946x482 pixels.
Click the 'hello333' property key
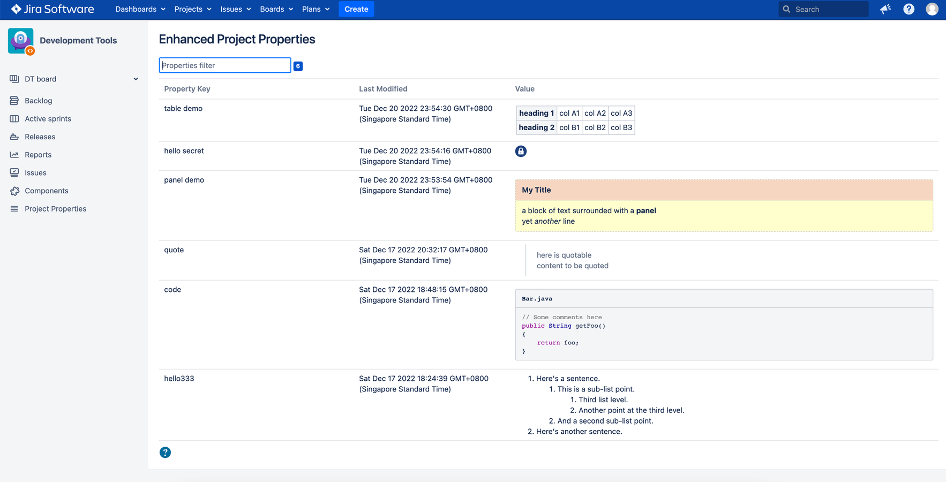pyautogui.click(x=179, y=379)
